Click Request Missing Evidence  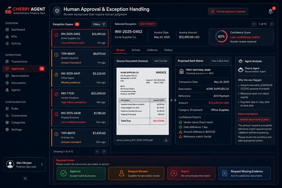[x=245, y=173]
